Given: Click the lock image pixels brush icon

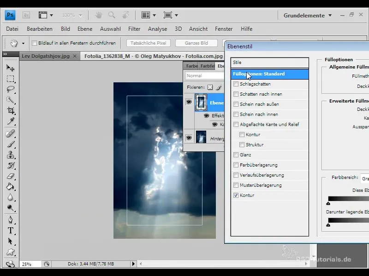Looking at the screenshot, I should point(219,87).
